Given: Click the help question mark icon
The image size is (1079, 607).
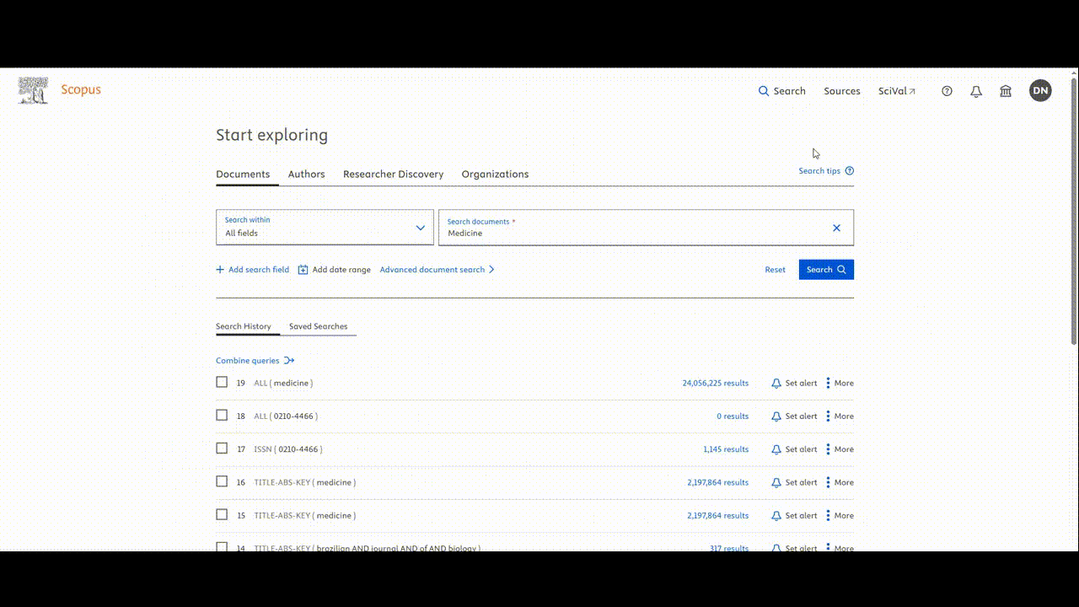Looking at the screenshot, I should 947,90.
